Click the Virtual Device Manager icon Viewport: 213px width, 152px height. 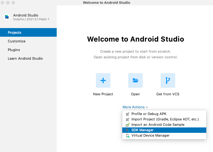127,136
